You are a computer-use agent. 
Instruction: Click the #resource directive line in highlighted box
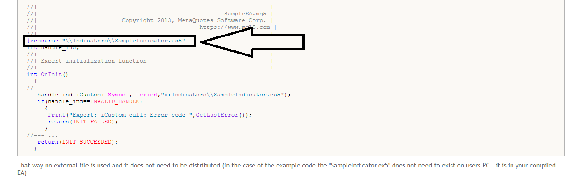106,41
